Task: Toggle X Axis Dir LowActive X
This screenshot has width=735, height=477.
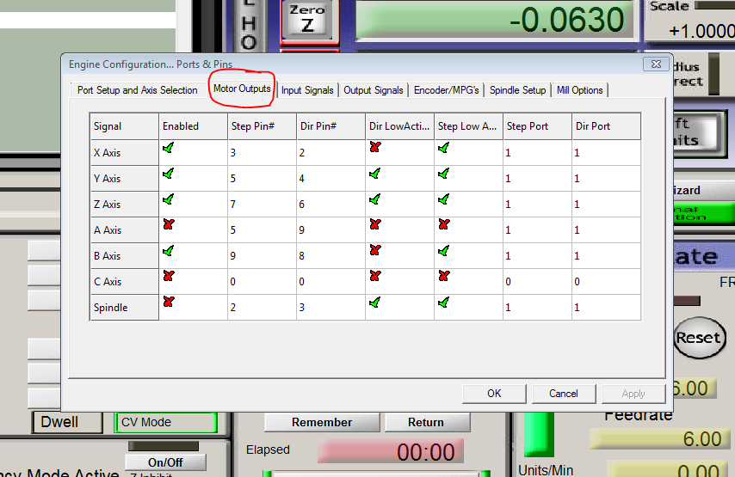Action: click(x=375, y=147)
